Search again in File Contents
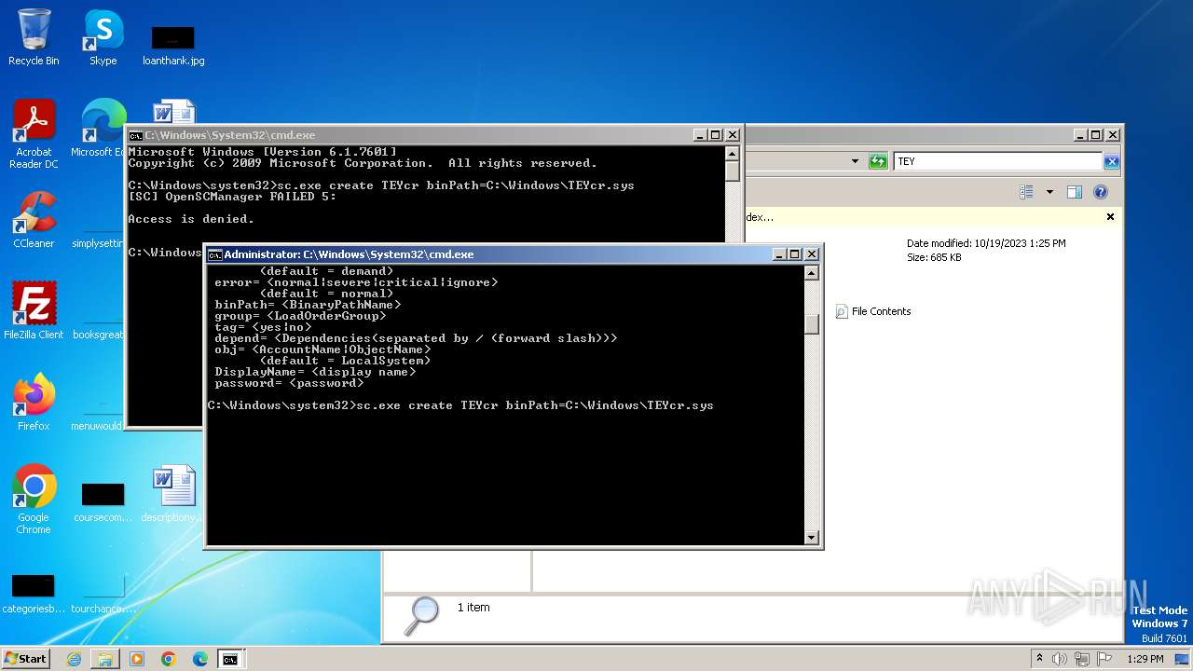The height and width of the screenshot is (671, 1193). click(873, 311)
